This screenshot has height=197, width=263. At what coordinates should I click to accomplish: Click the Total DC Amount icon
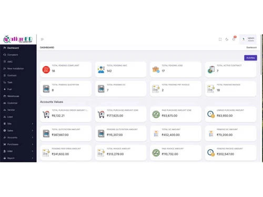[156, 133]
